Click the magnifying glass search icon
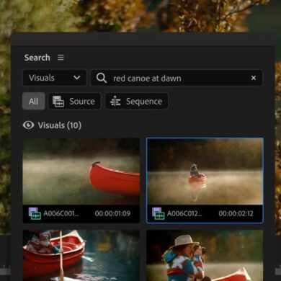The width and height of the screenshot is (281, 281). pyautogui.click(x=102, y=78)
